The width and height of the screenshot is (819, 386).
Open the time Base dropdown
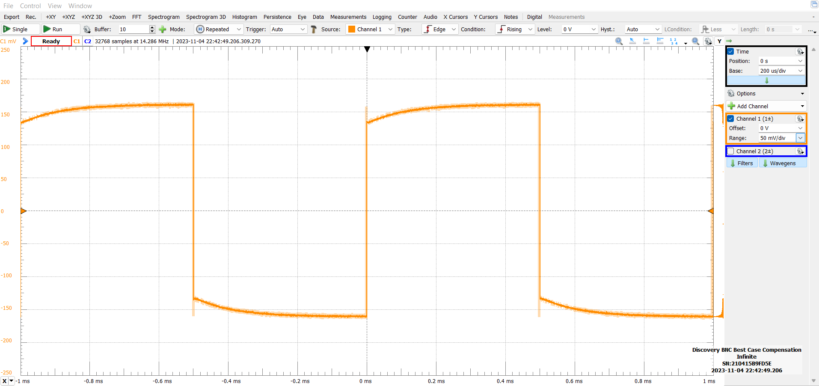pos(800,71)
